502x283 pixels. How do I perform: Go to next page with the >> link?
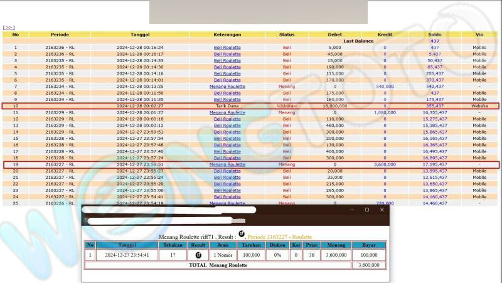(x=8, y=28)
